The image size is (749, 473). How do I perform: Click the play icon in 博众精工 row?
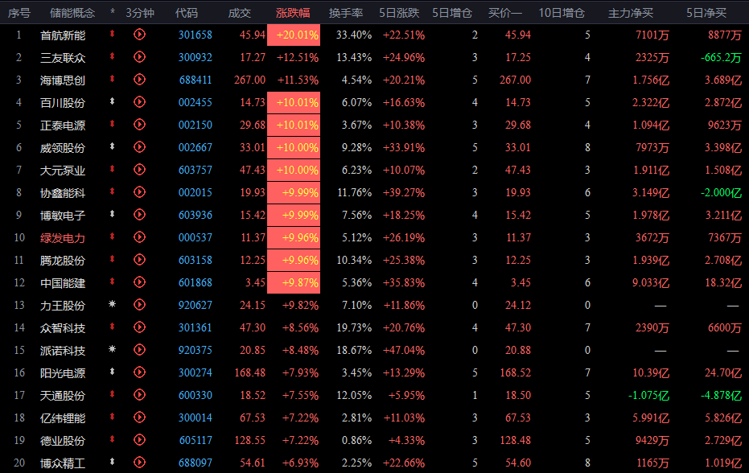[x=139, y=463]
